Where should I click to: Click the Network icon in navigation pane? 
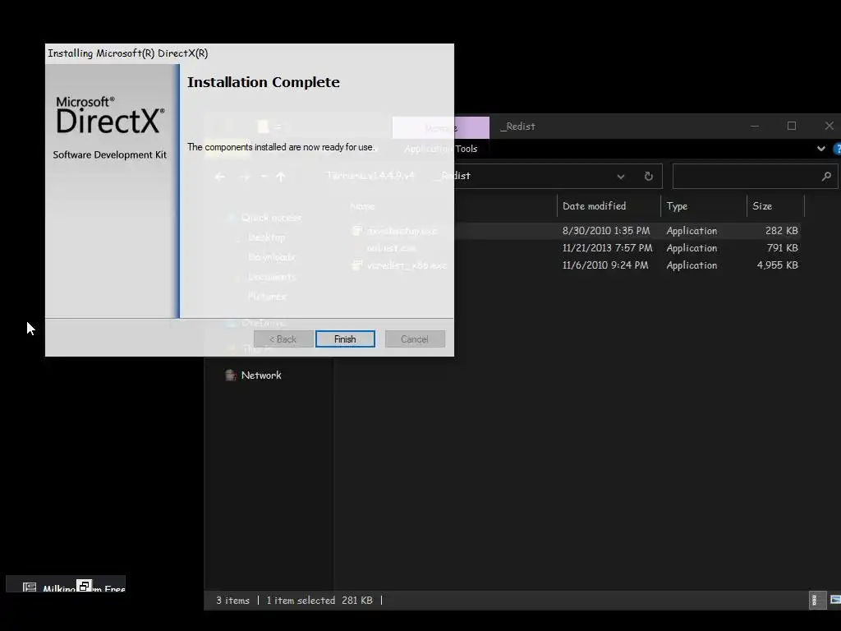pyautogui.click(x=231, y=375)
